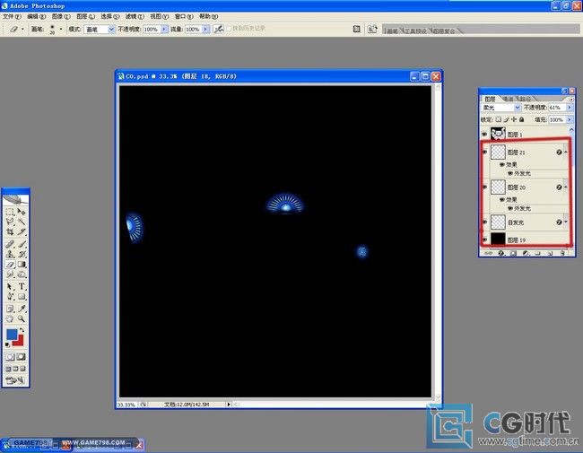Toggle visibility of 图层 1 layer

pyautogui.click(x=484, y=135)
